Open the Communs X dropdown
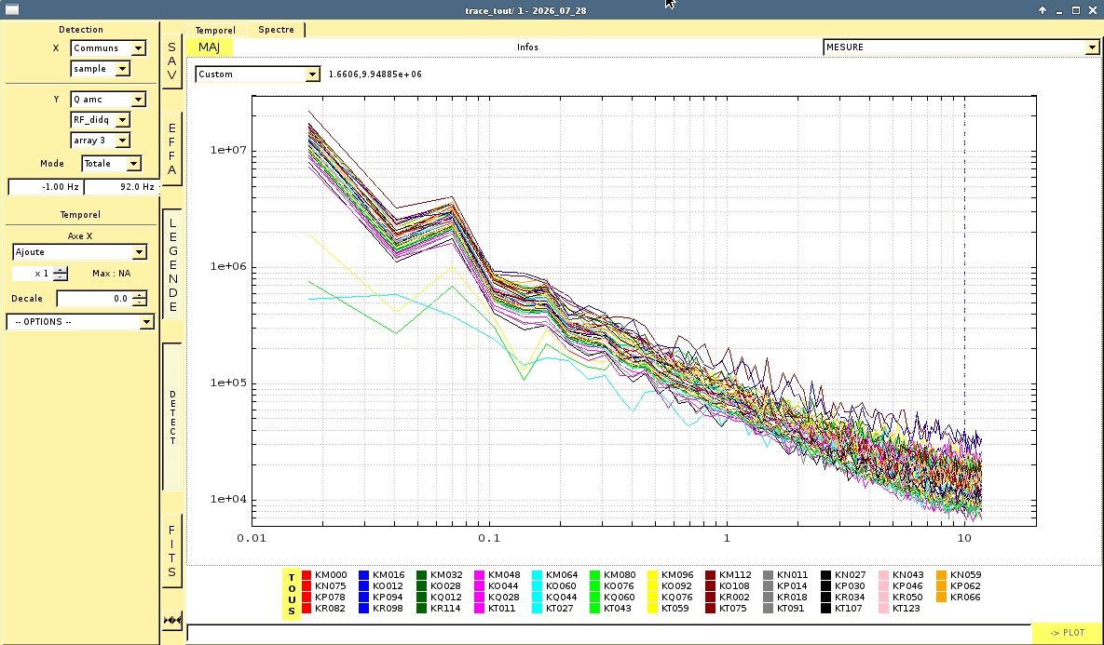 (x=108, y=47)
